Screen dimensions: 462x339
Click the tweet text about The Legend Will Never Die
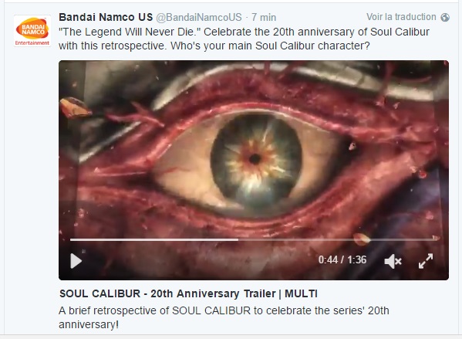[244, 39]
